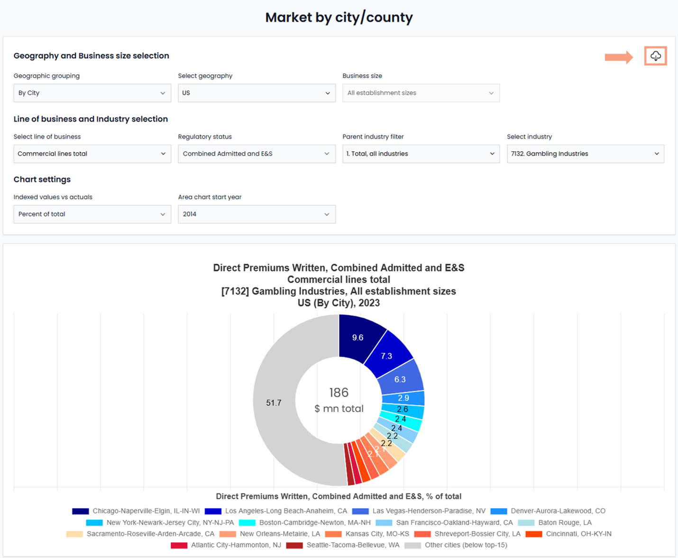Open the Regulatory status dropdown

(x=257, y=154)
